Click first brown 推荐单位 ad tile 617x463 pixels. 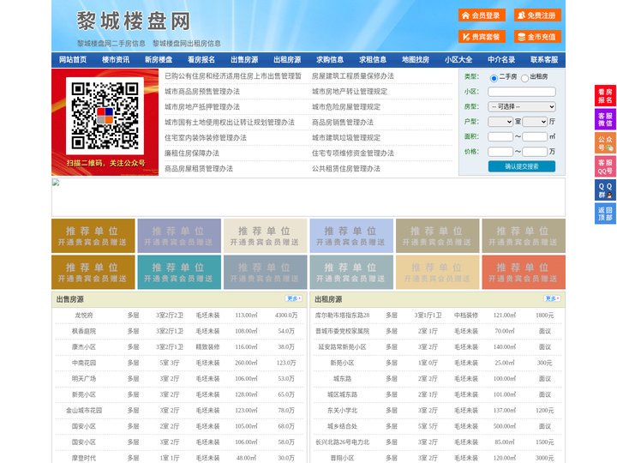point(93,236)
